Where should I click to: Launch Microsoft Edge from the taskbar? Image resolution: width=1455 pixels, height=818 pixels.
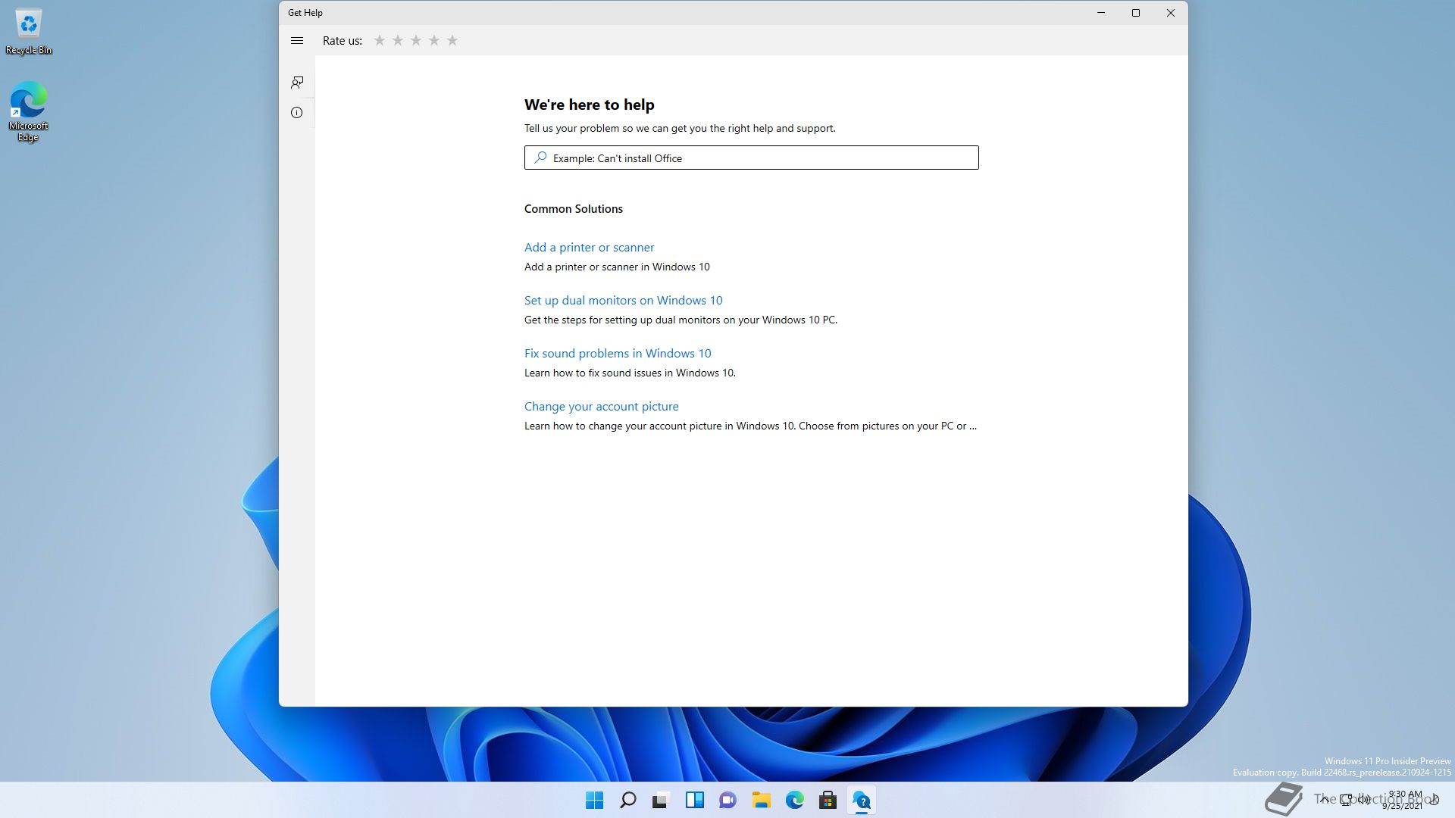tap(795, 800)
